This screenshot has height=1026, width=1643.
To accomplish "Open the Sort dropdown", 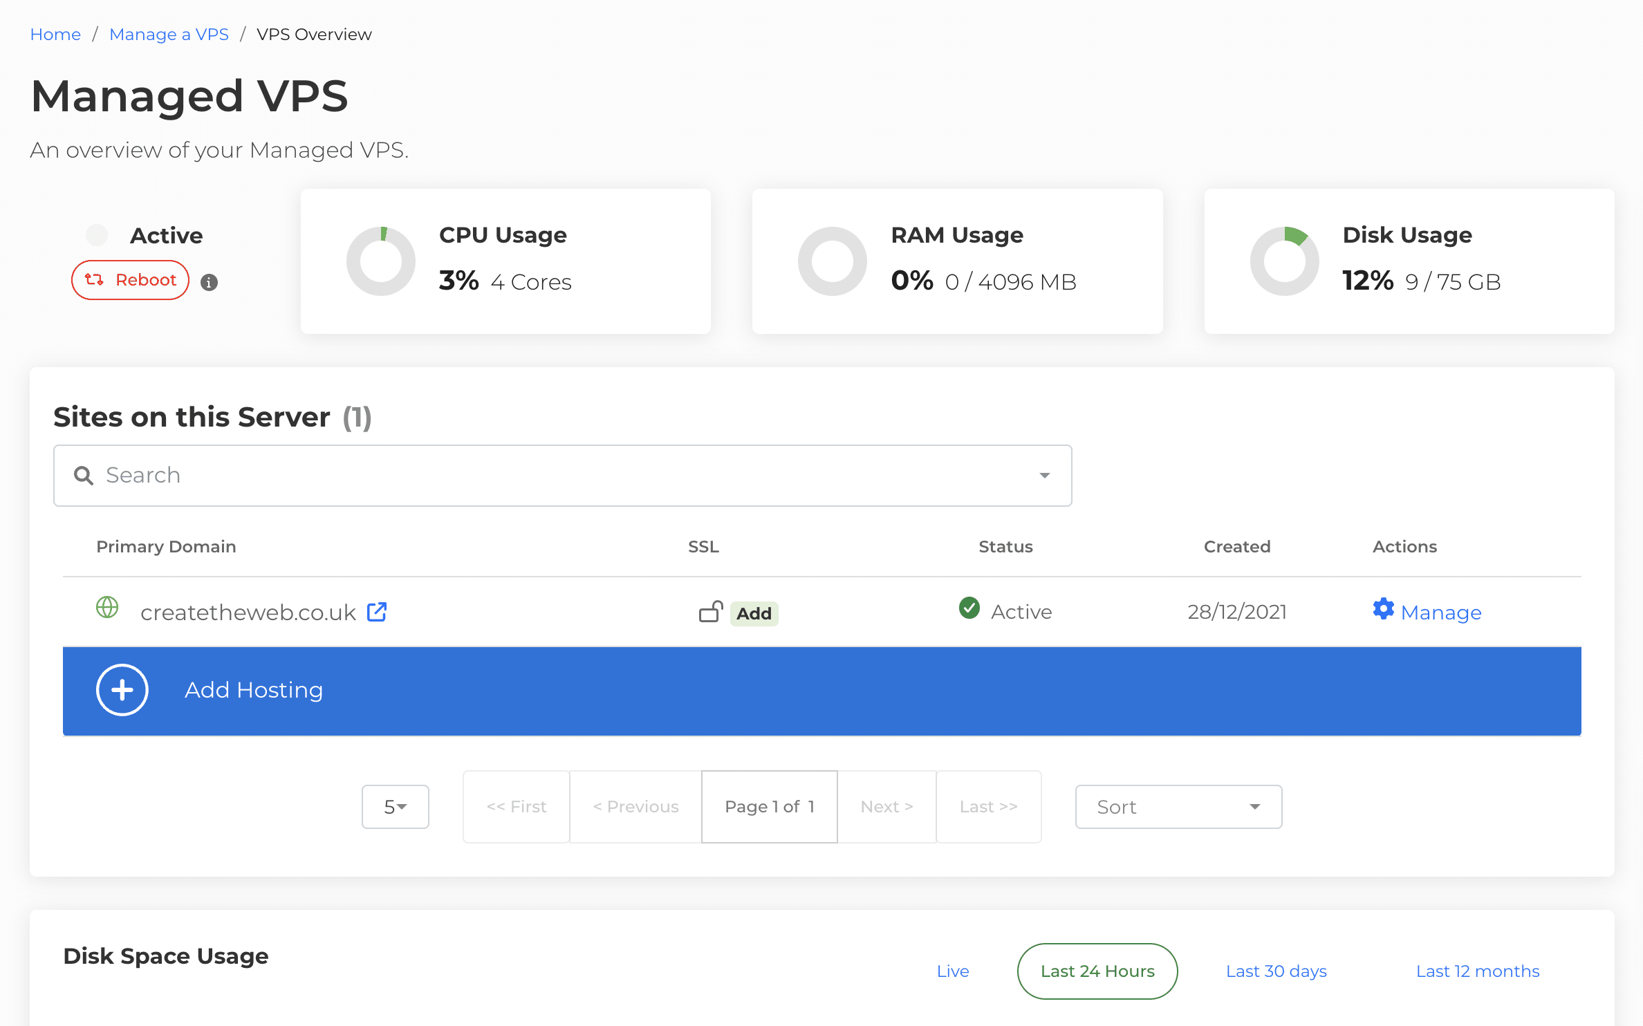I will (x=1178, y=807).
